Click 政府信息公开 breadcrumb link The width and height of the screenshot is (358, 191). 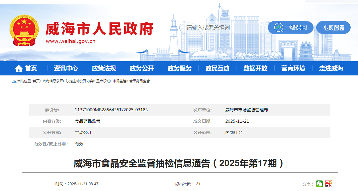click(x=53, y=81)
